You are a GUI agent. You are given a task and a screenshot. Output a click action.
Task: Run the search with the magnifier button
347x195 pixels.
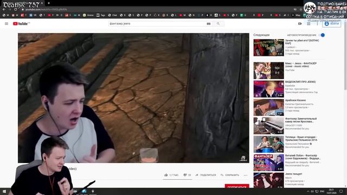[x=218, y=24]
